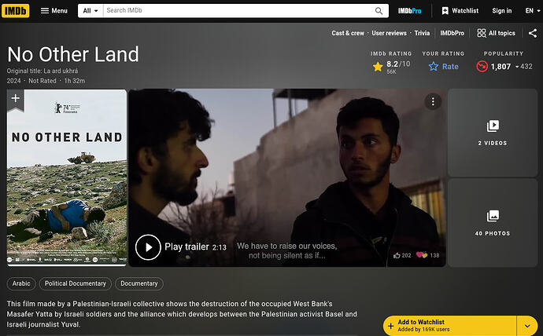Open the 40 Photos tile
This screenshot has width=543, height=336.
tap(493, 223)
